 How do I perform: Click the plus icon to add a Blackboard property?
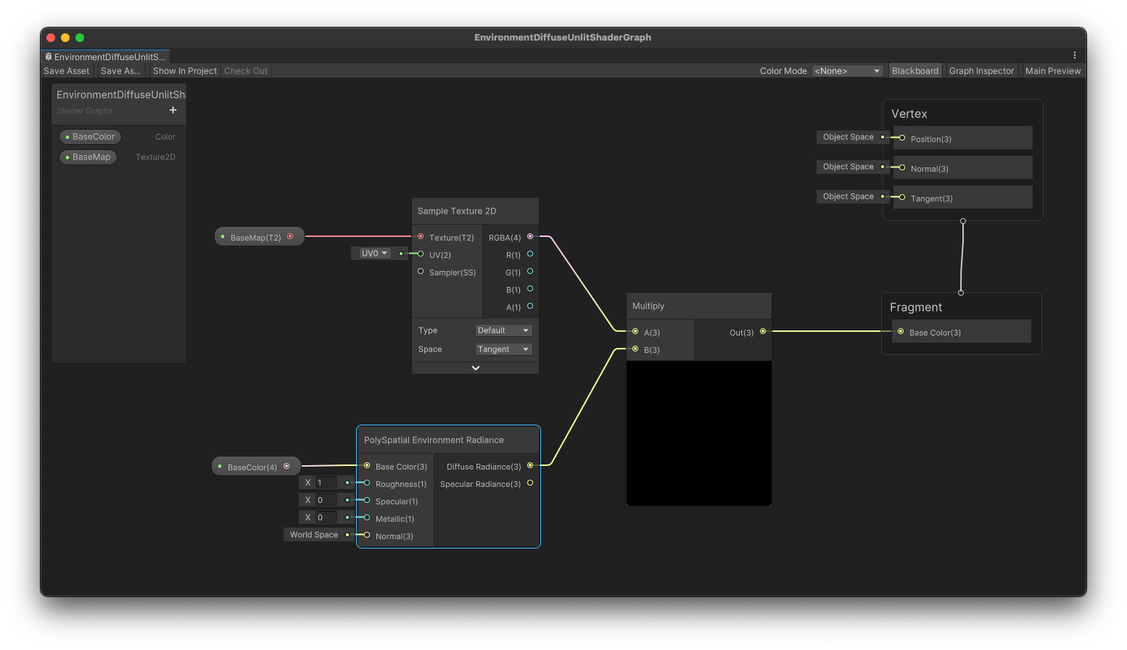click(x=173, y=110)
